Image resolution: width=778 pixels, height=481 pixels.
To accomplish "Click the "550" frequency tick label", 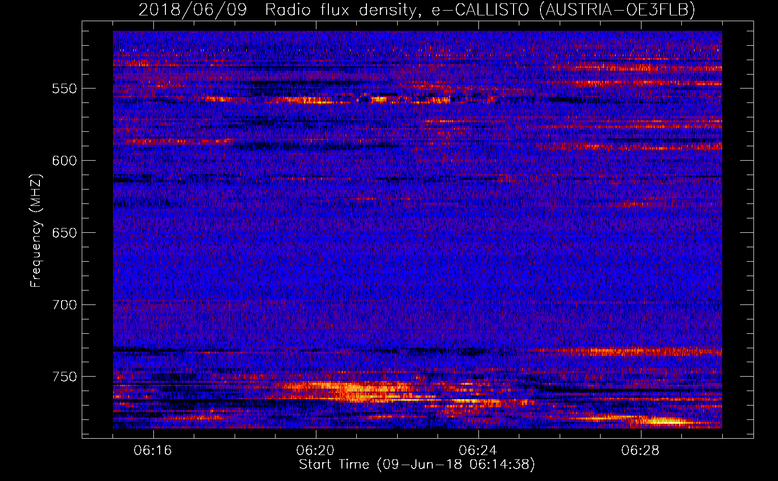I will (x=64, y=89).
